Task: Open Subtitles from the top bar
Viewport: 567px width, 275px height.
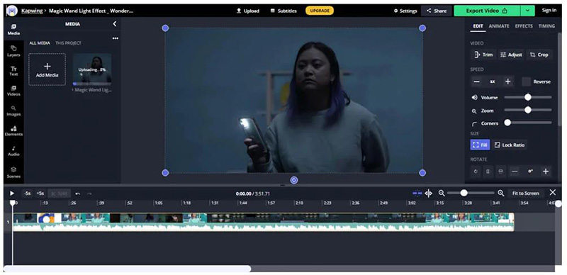Action: (283, 11)
